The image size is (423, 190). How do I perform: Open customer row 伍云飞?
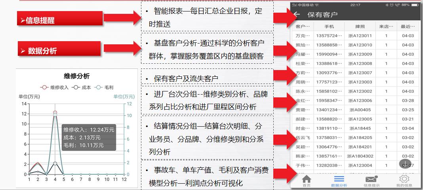point(303,137)
